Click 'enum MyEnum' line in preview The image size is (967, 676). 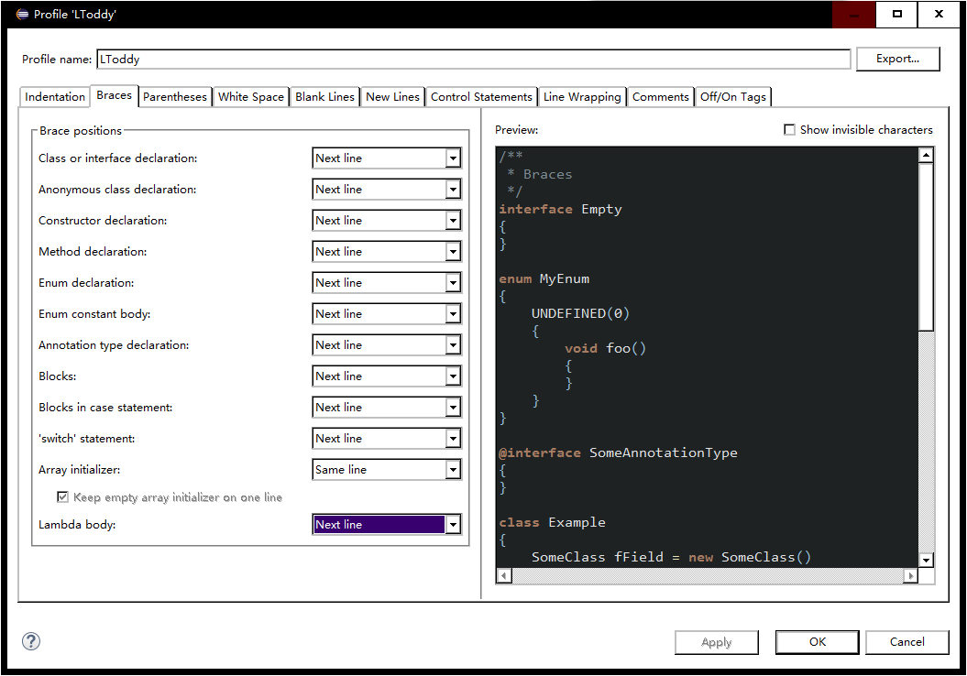click(x=544, y=279)
